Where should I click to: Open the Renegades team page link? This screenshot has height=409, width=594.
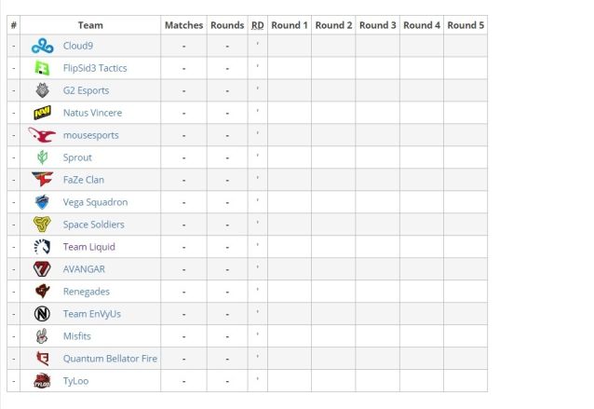click(x=87, y=292)
